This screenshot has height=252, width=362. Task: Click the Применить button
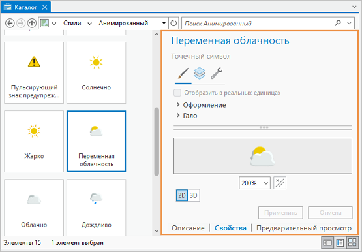click(x=280, y=212)
